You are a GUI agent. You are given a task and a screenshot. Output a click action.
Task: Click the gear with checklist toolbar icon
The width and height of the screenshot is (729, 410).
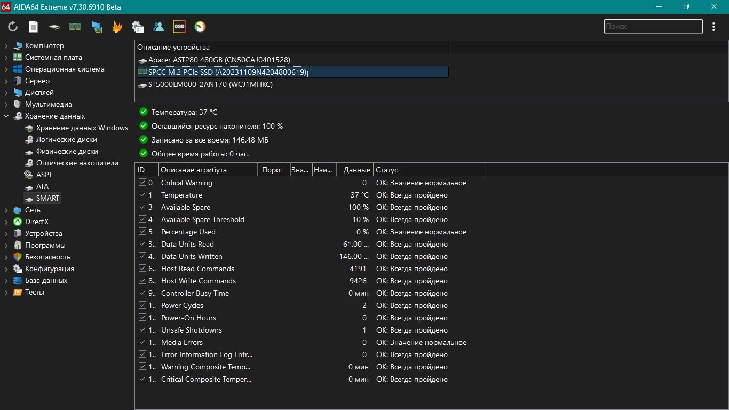pos(138,27)
